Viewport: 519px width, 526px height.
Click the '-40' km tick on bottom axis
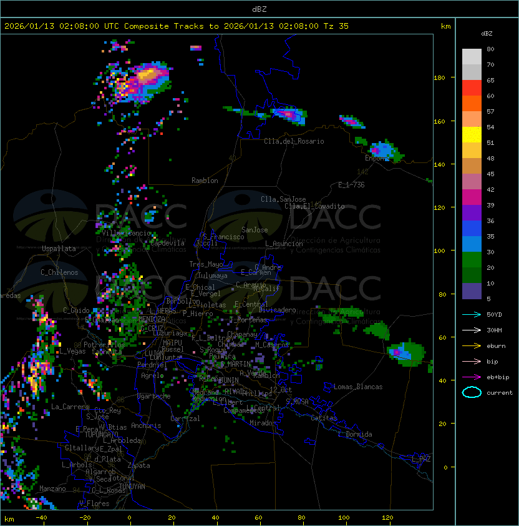tap(41, 518)
